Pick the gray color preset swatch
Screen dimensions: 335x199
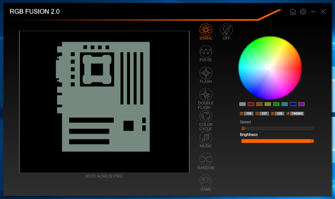click(x=242, y=104)
